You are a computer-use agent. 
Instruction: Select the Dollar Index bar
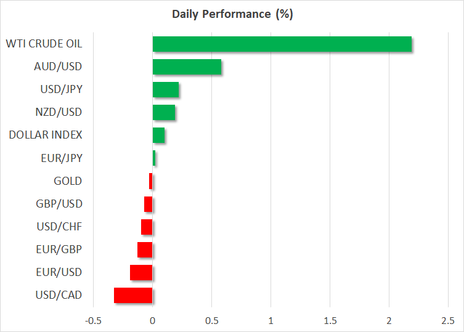tap(158, 135)
